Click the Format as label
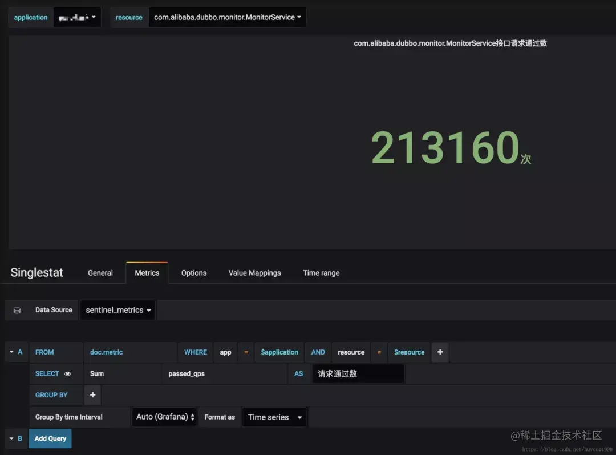 pyautogui.click(x=220, y=417)
